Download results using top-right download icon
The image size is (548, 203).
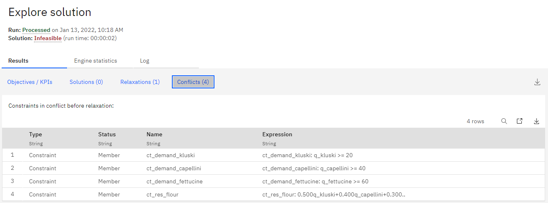537,82
